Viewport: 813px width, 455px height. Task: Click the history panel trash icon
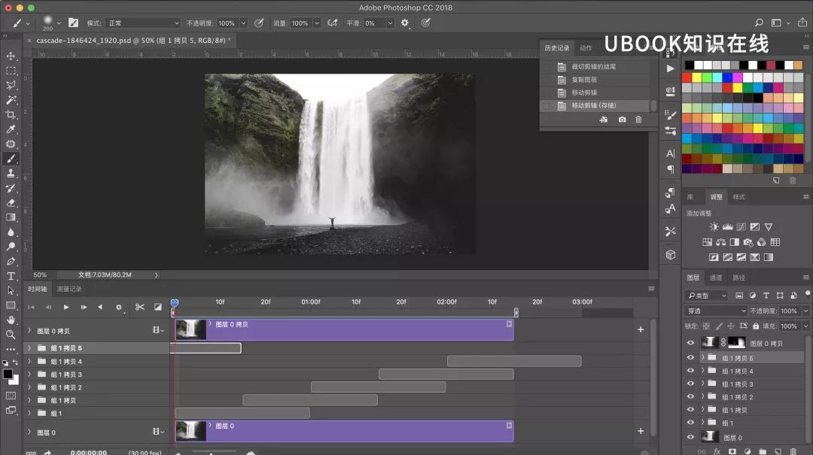click(639, 119)
